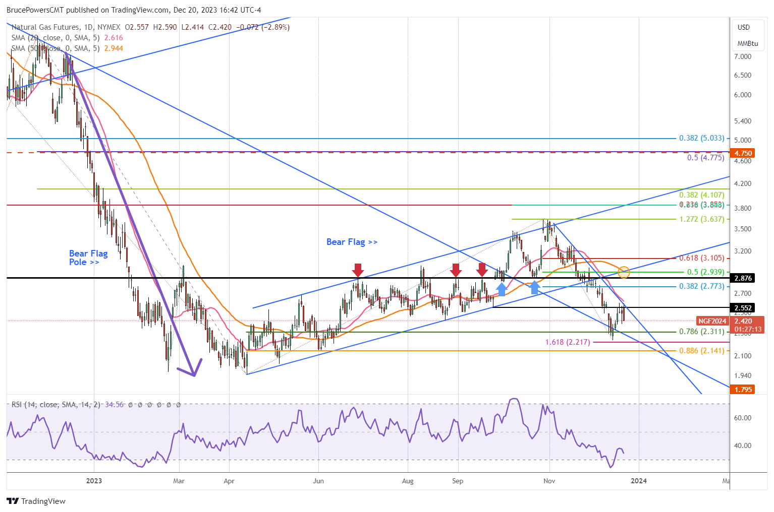This screenshot has width=774, height=512.
Task: Click the SMA 50 value 2.944
Action: (114, 48)
